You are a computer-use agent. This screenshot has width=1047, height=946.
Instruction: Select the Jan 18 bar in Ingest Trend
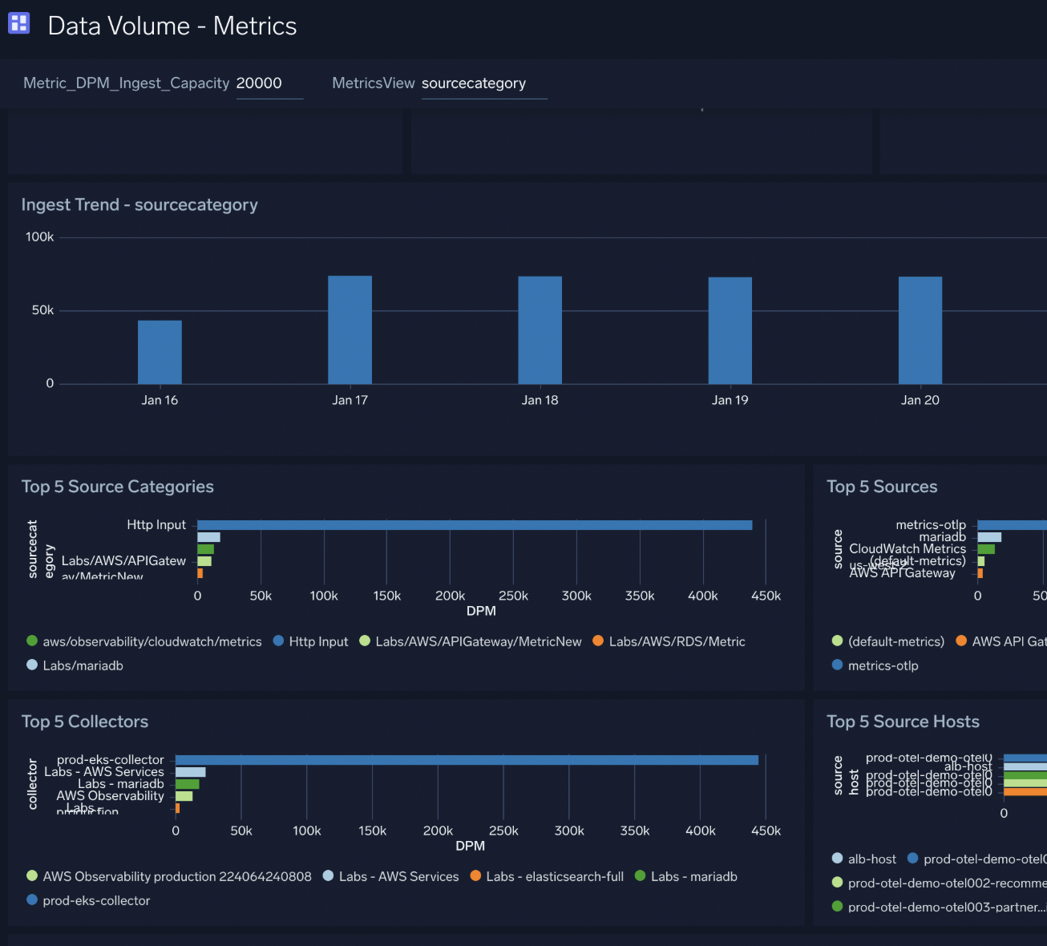point(540,329)
